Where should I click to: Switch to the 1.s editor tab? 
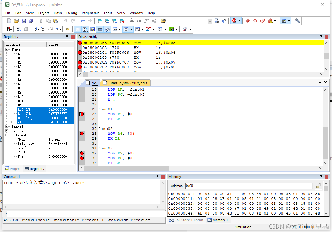92,83
